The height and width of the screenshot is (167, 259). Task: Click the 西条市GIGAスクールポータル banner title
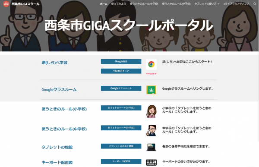click(129, 25)
